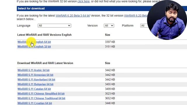Click 'Download WinRAR and RAR Latest Version' heading
This screenshot has height=105, width=187.
pos(45,63)
